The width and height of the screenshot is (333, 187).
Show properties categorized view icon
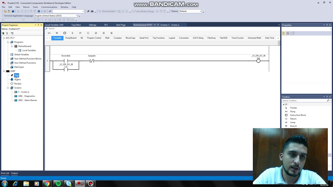point(284,33)
